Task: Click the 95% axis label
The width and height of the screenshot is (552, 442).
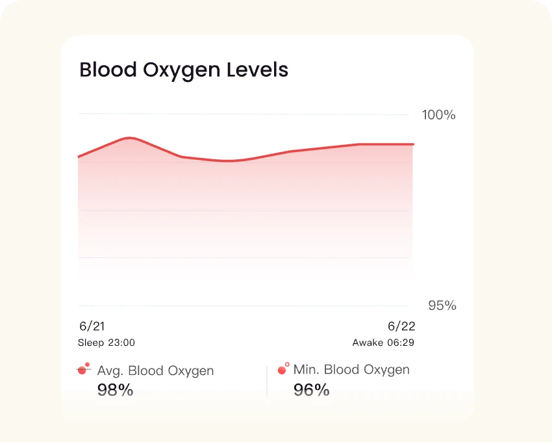Action: (442, 305)
